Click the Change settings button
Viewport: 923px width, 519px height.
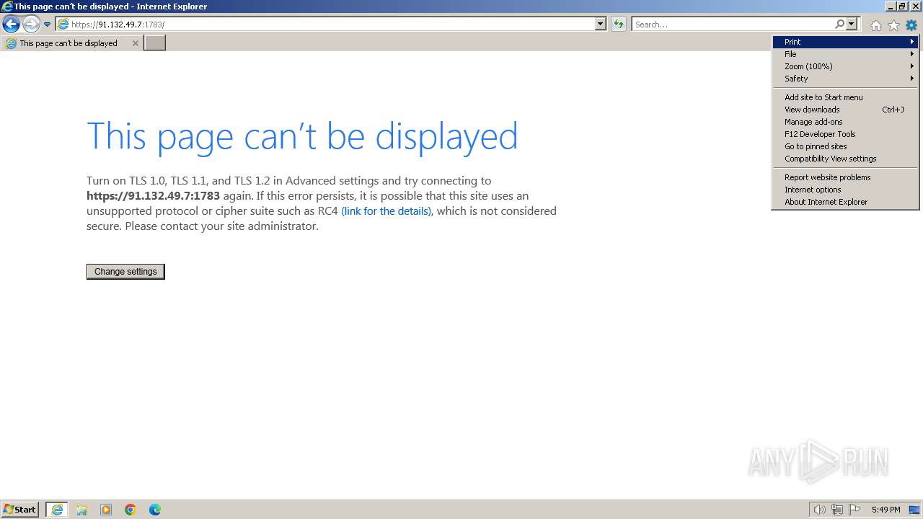point(125,272)
